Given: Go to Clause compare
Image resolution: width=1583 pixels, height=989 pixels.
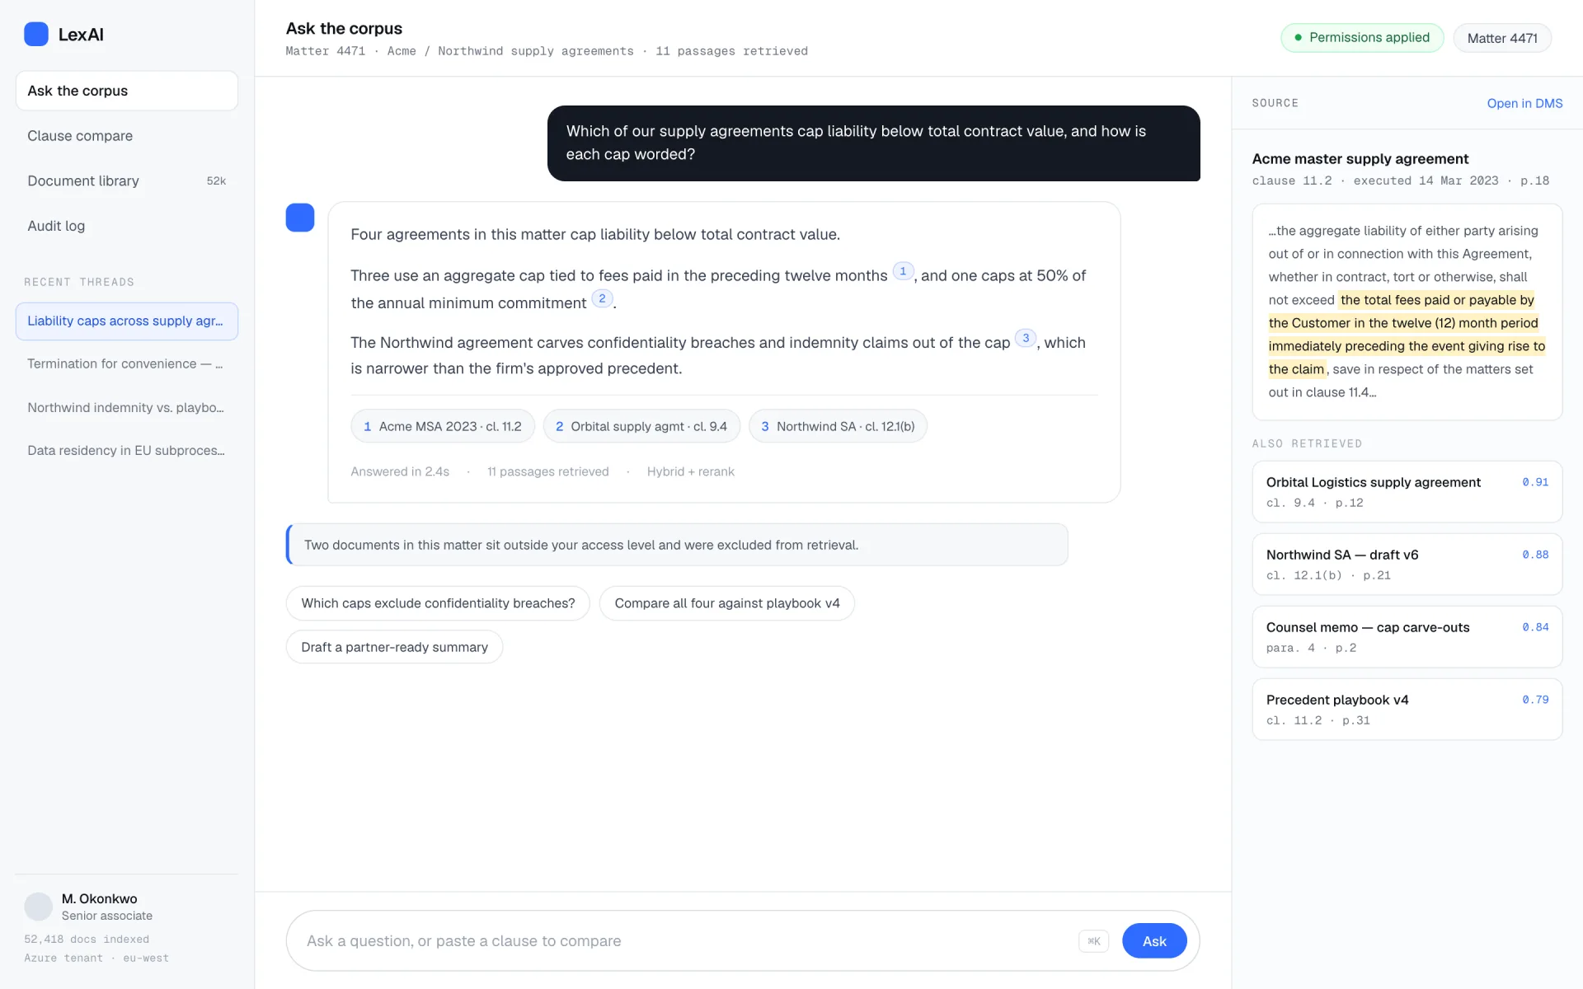Looking at the screenshot, I should point(127,136).
